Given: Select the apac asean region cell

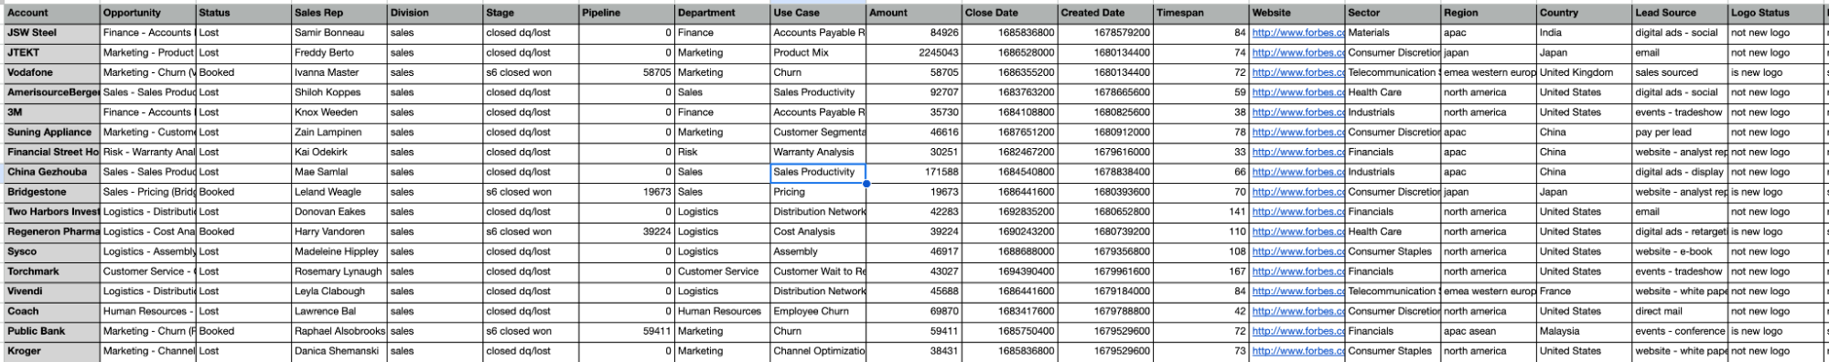Looking at the screenshot, I should [1489, 331].
